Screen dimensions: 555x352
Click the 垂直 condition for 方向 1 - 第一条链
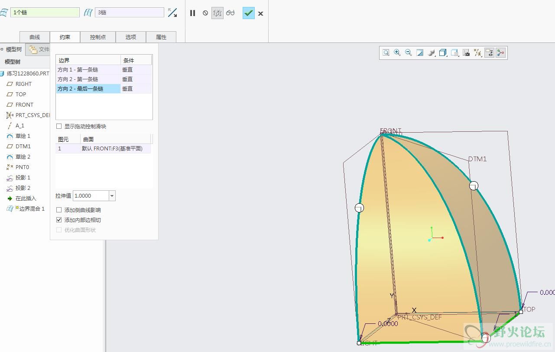coord(136,70)
